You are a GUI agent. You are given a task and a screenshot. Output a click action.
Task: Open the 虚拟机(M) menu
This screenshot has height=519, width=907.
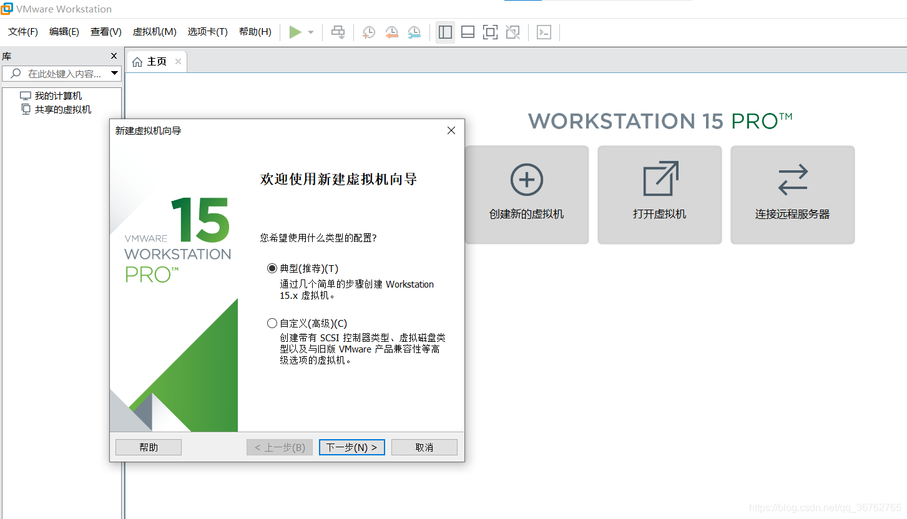click(x=154, y=32)
